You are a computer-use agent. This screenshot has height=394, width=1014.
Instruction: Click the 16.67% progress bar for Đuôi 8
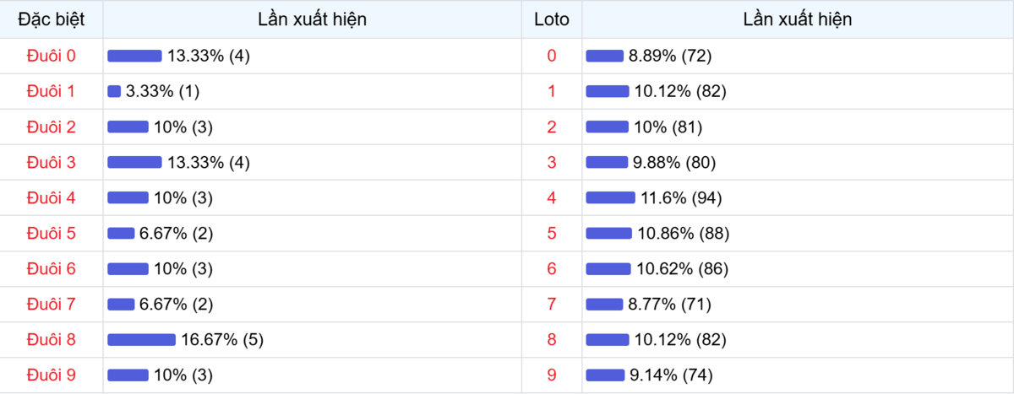pos(141,339)
